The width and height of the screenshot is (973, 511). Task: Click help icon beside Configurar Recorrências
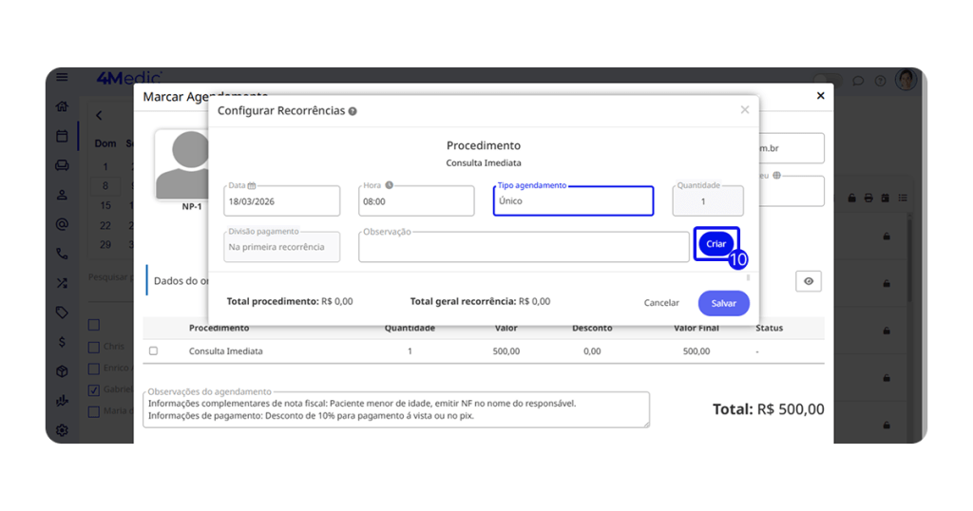(x=353, y=111)
